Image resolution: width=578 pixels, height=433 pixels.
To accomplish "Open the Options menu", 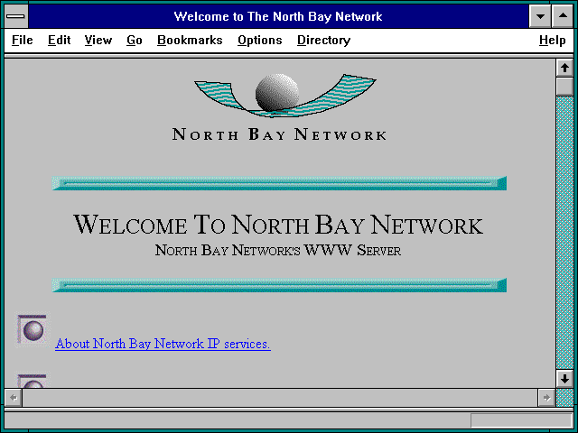I will [259, 40].
